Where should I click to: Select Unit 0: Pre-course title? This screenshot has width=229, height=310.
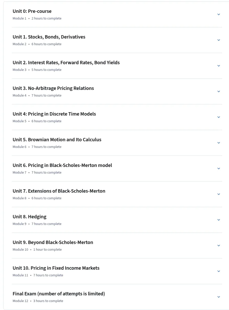[x=32, y=11]
